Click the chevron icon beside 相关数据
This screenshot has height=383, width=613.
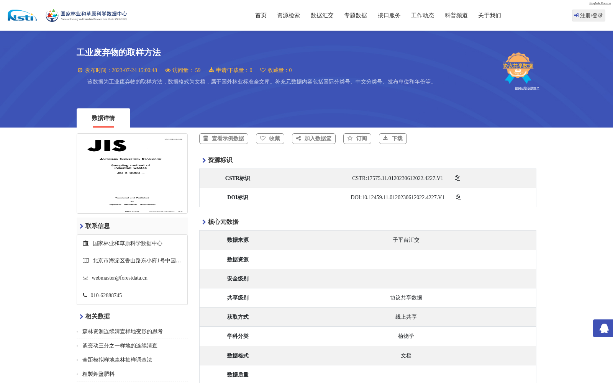81,317
